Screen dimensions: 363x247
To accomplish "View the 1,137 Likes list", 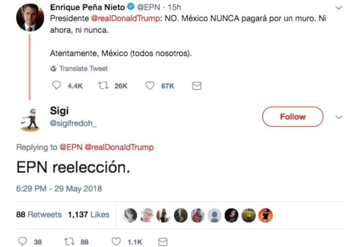I will 89,215.
